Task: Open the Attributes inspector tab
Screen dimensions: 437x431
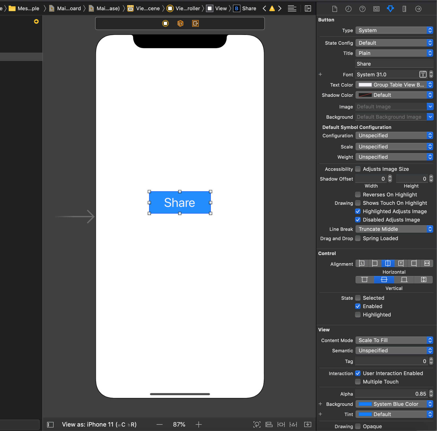Action: point(390,9)
